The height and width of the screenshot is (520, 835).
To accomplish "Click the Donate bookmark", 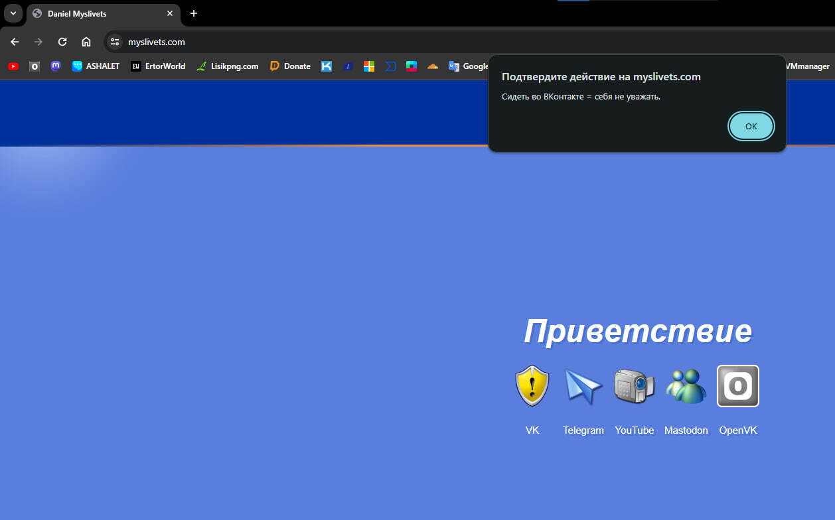I will click(x=290, y=66).
